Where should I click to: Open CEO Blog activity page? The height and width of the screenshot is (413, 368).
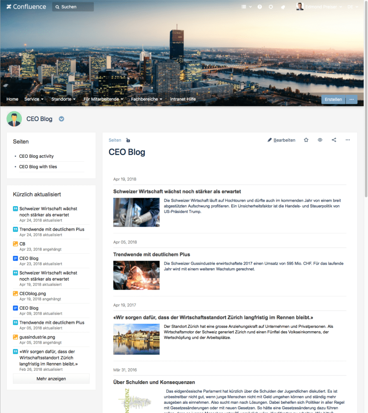[36, 156]
